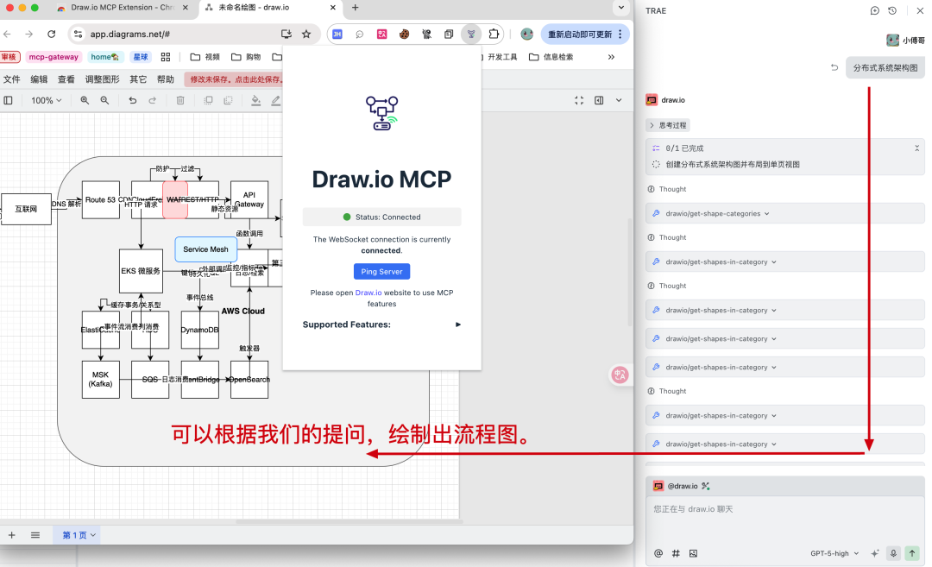Click the undo icon in the drawio toolbar

(x=131, y=100)
